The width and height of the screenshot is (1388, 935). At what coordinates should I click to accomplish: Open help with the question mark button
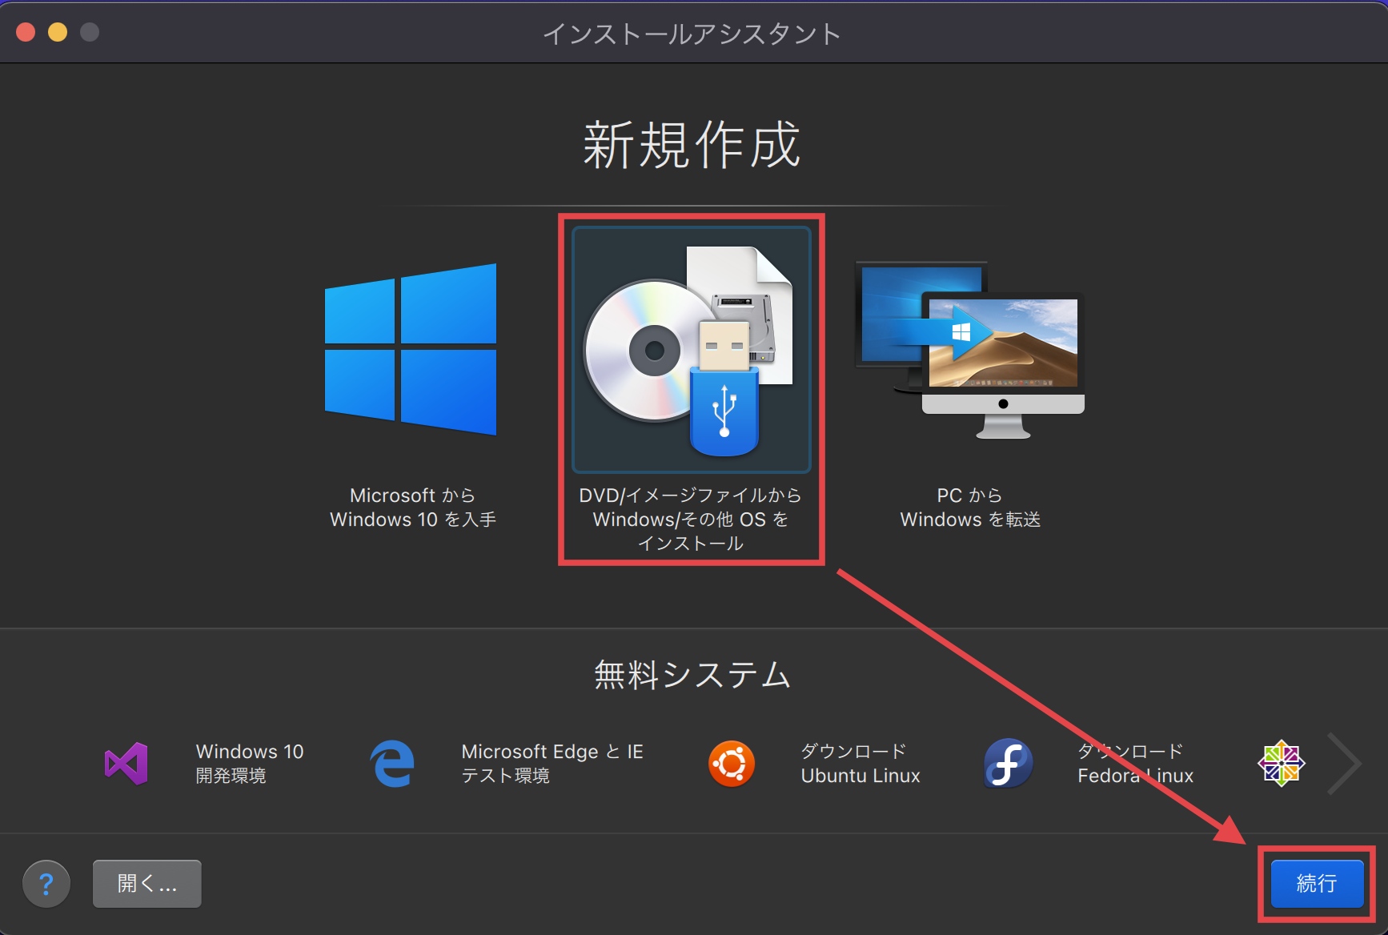point(46,884)
